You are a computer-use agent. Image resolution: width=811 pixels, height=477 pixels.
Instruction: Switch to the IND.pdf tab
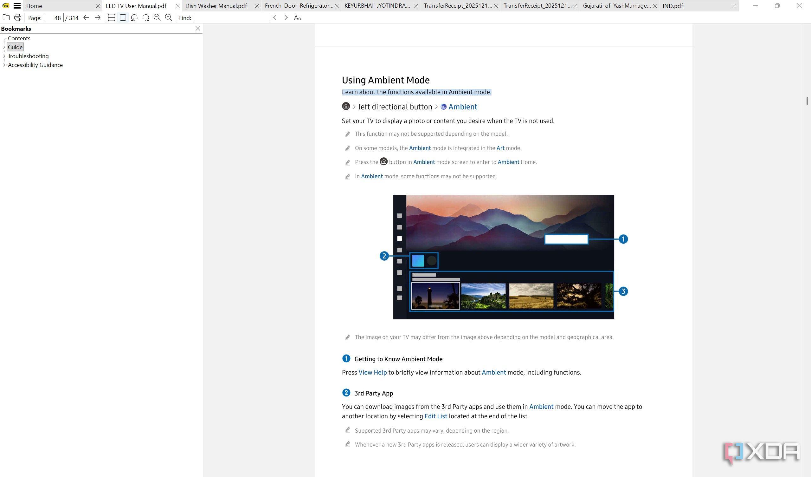pos(673,6)
